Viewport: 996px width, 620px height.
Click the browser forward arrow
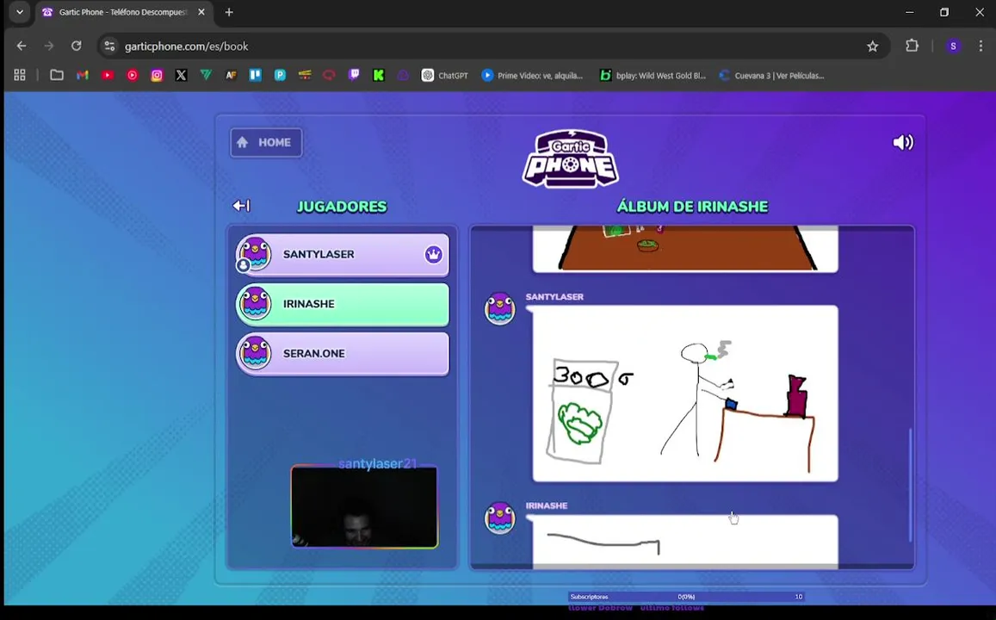pos(49,46)
